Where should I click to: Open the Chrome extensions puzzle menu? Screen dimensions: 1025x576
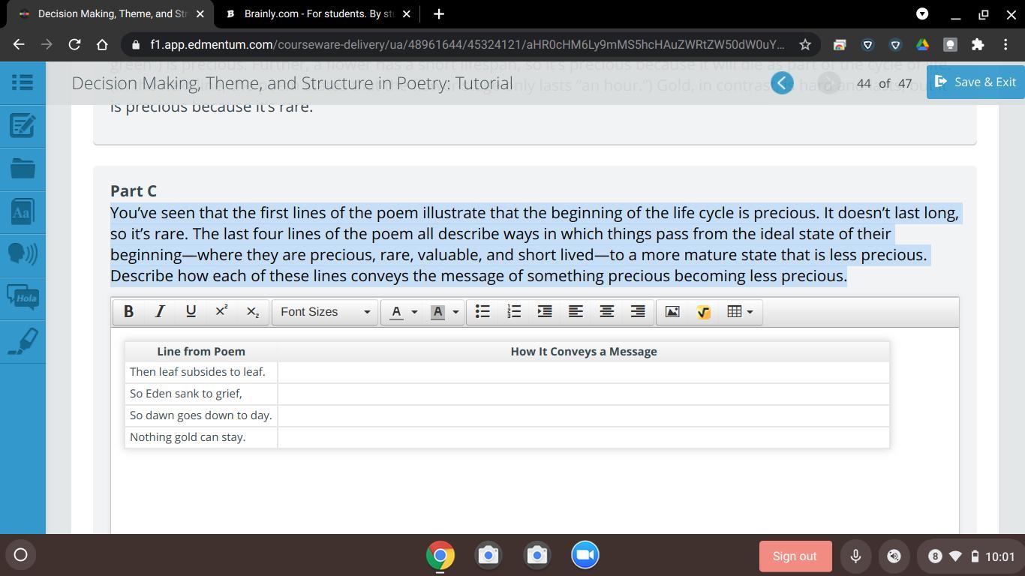click(978, 45)
